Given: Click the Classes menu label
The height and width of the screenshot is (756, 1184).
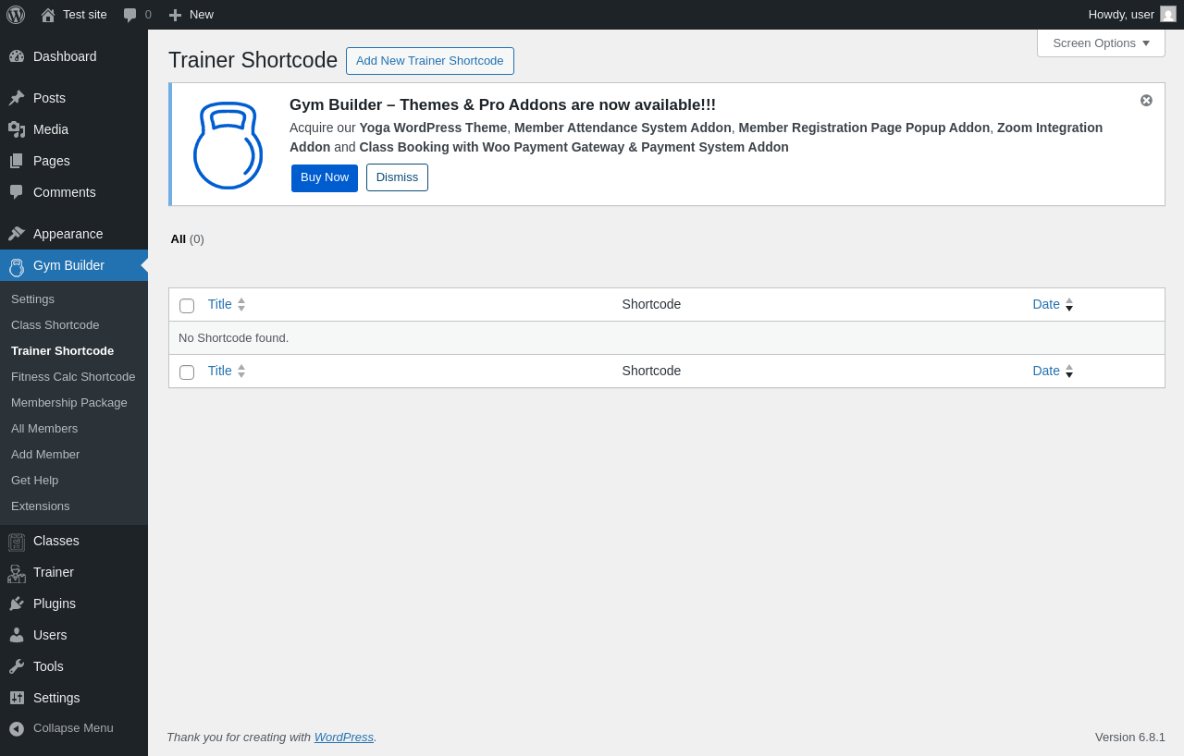Looking at the screenshot, I should [56, 541].
